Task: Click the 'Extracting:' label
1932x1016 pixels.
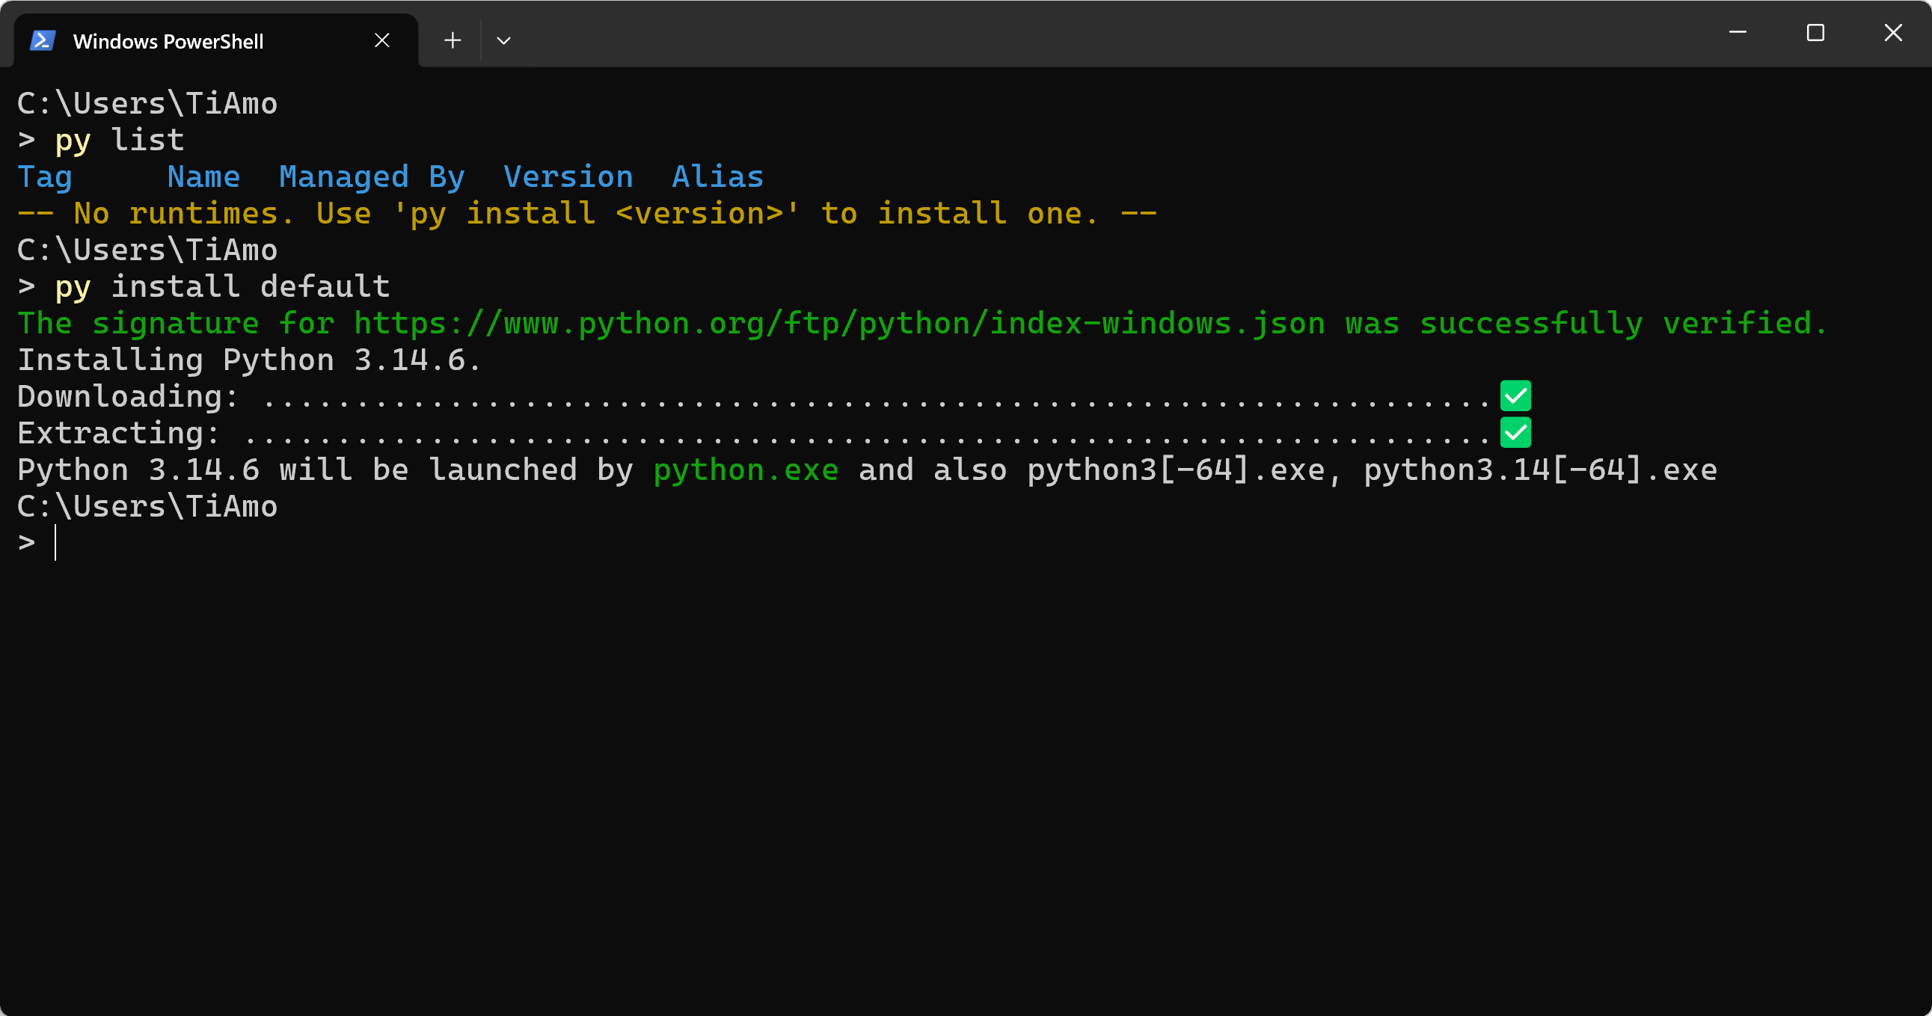Action: click(x=119, y=434)
